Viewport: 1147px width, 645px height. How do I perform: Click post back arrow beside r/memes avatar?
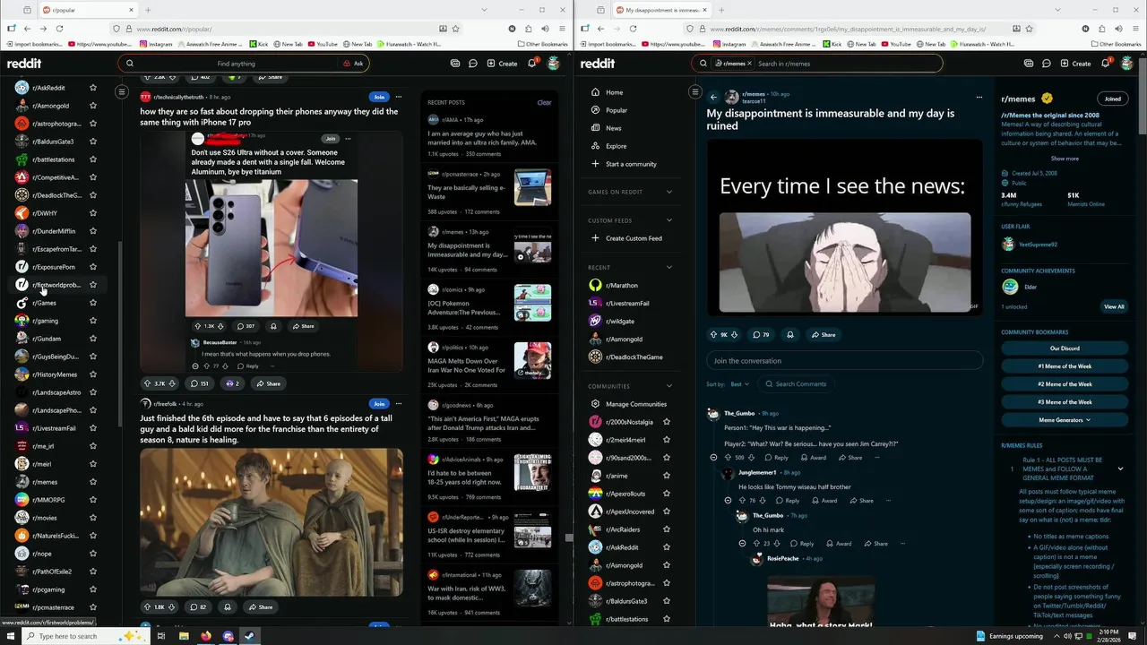[713, 97]
